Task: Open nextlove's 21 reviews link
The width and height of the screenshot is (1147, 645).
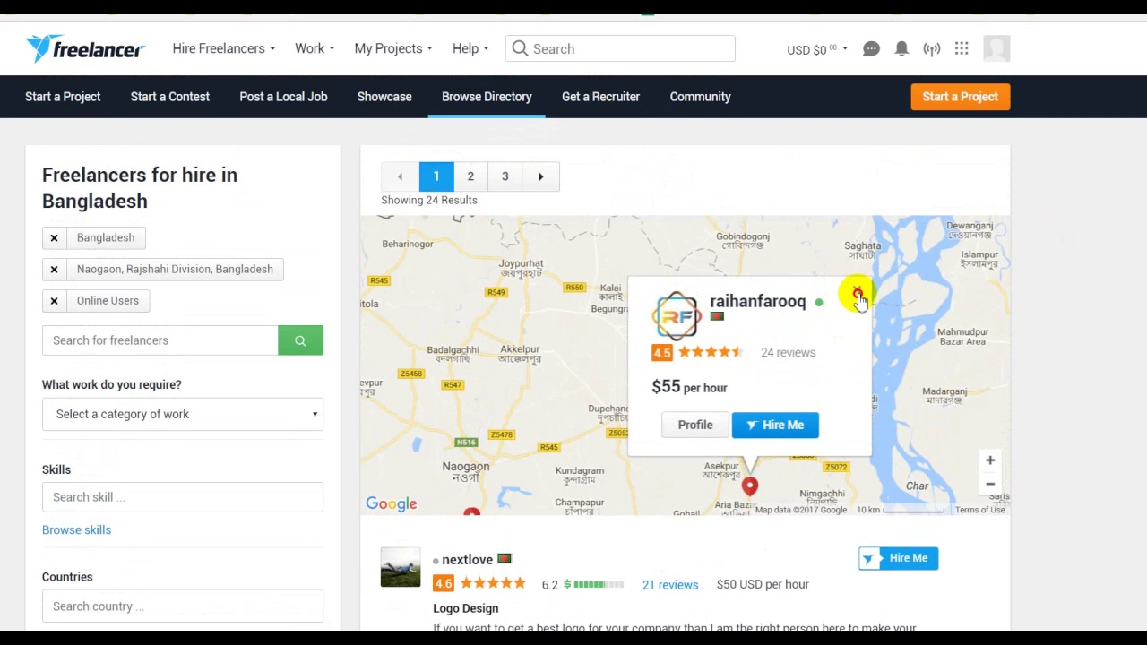Action: (x=670, y=585)
